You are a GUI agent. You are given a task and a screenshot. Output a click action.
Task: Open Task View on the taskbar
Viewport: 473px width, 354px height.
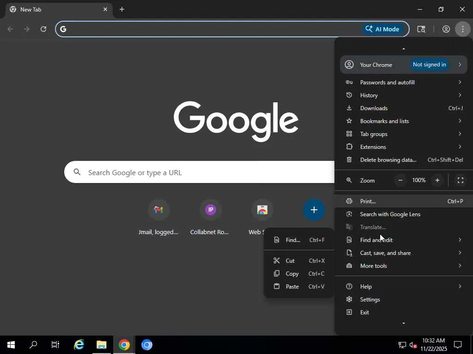coord(55,345)
